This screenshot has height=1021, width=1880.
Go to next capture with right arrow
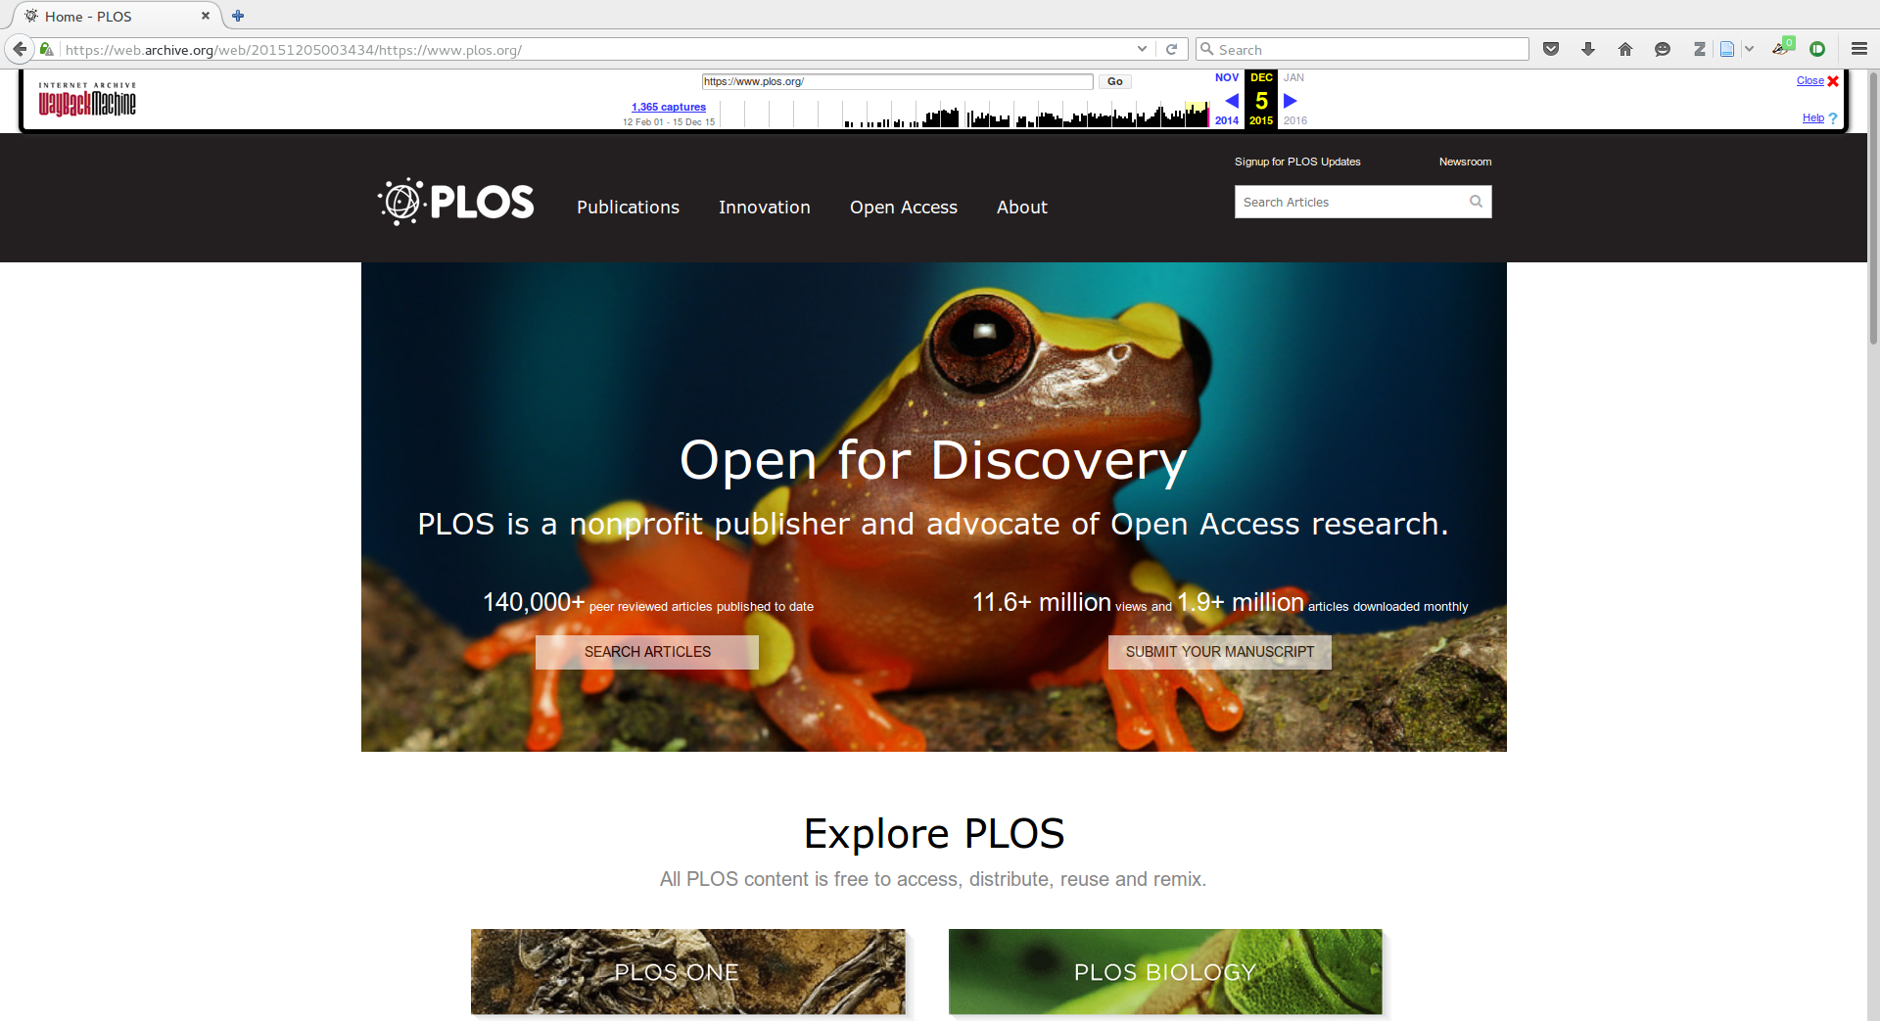pyautogui.click(x=1290, y=100)
